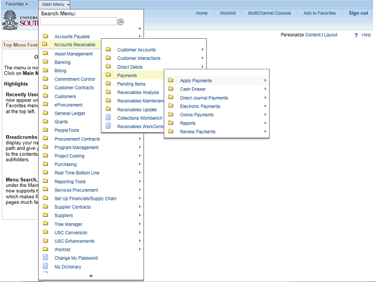This screenshot has width=376, height=282.
Task: Click the folder icon beside Cash Drawer
Action: 170,89
